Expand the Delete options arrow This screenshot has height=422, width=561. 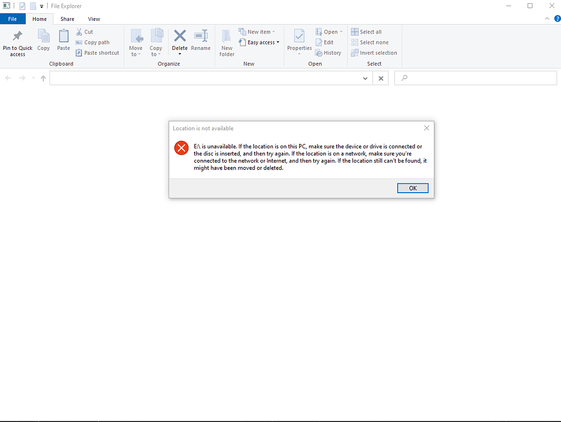point(180,54)
